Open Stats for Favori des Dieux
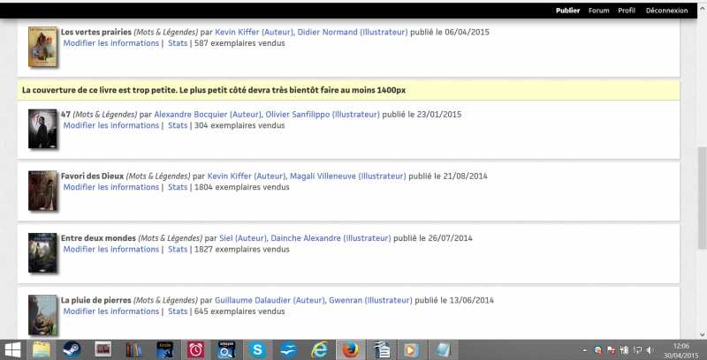 pyautogui.click(x=178, y=187)
